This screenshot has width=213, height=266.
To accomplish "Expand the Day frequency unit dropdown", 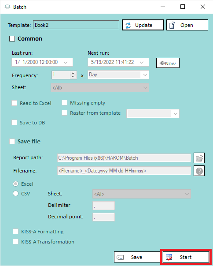I will click(x=145, y=75).
